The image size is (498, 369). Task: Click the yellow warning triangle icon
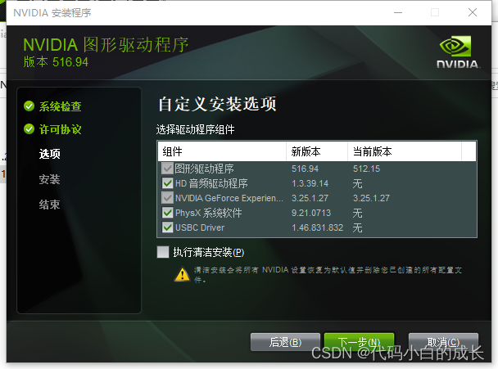(183, 274)
